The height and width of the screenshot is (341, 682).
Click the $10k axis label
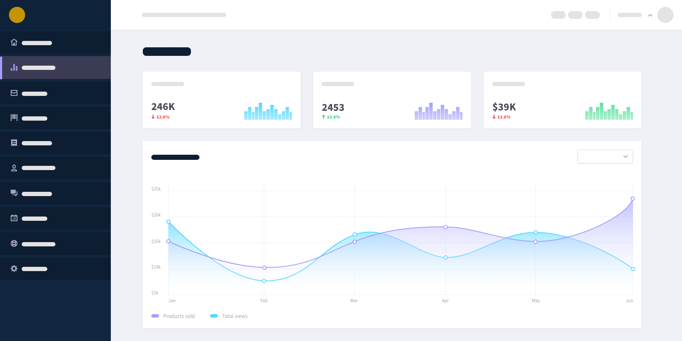pos(156,267)
